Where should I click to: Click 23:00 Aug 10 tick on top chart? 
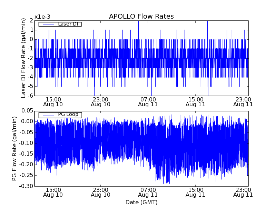pyautogui.click(x=100, y=101)
